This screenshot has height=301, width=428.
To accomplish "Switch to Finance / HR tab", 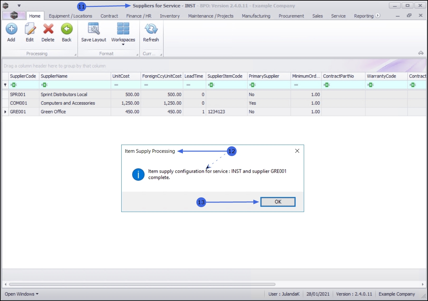I will 139,16.
